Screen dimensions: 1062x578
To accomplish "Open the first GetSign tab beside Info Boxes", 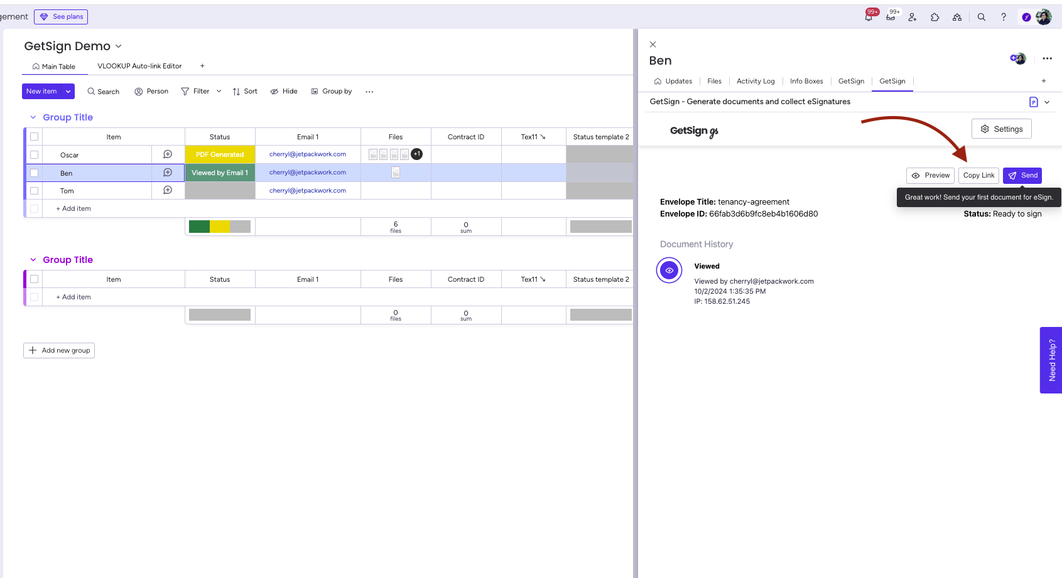I will [x=851, y=81].
